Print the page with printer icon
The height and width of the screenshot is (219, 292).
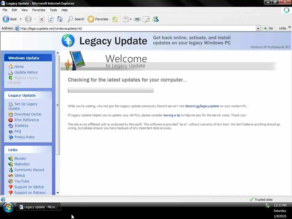click(137, 19)
